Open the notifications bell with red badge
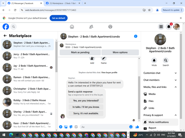The width and height of the screenshot is (185, 138). (x=169, y=26)
